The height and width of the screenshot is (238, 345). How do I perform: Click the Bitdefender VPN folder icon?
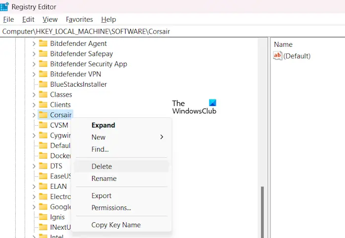pos(43,74)
